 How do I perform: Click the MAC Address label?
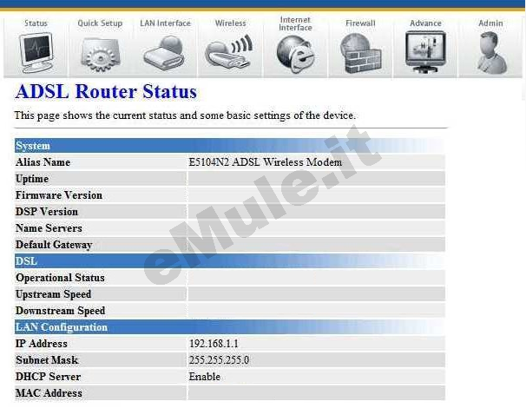click(49, 393)
